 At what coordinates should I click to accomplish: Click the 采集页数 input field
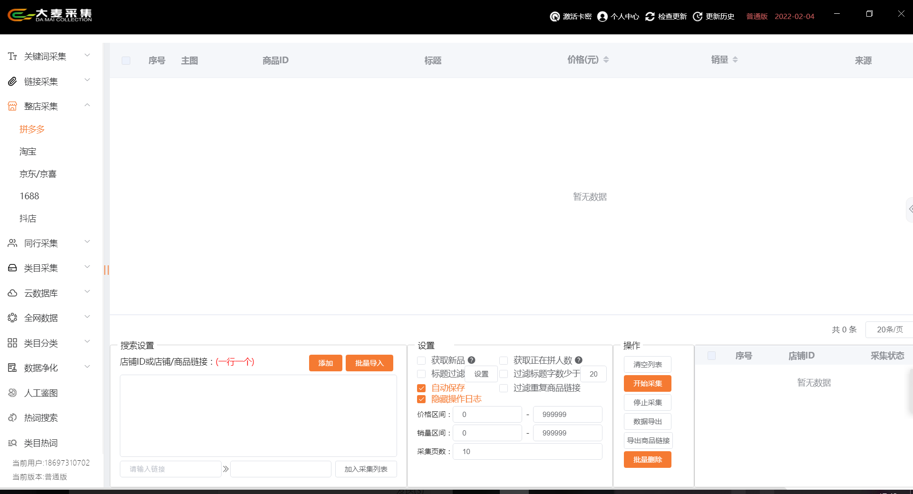click(527, 452)
